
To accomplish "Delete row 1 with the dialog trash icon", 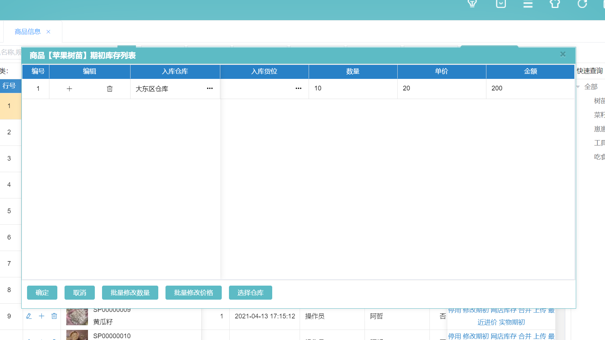I will click(110, 89).
